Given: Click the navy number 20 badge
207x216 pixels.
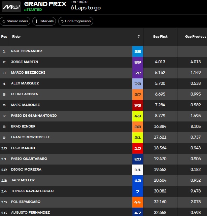Looking at the screenshot, I should [x=138, y=159].
